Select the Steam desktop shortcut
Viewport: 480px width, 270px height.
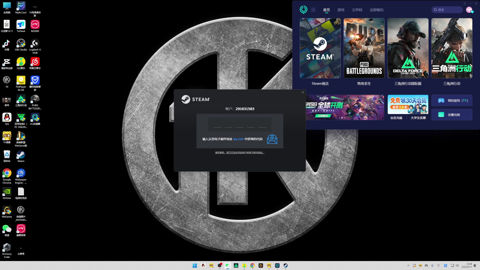[21, 156]
